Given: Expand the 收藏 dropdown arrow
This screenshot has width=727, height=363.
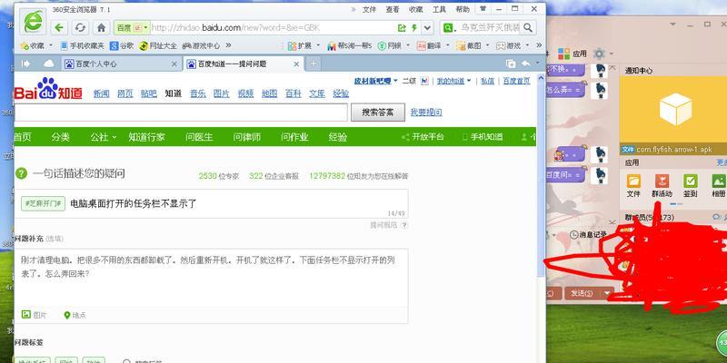Looking at the screenshot, I should coord(50,46).
